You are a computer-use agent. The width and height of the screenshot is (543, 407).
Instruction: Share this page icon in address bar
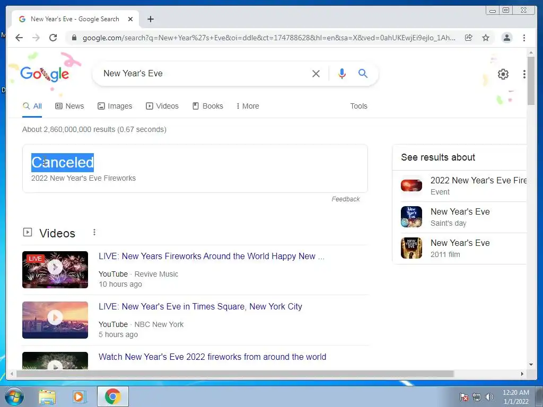[469, 38]
